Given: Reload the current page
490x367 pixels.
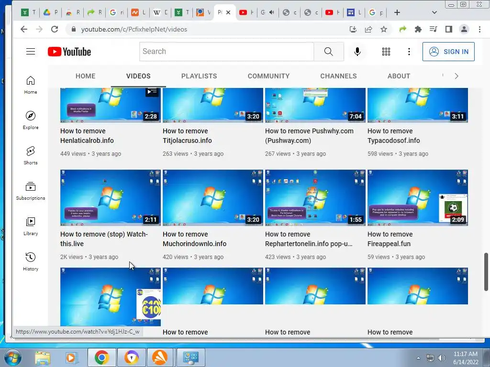Looking at the screenshot, I should click(x=55, y=29).
